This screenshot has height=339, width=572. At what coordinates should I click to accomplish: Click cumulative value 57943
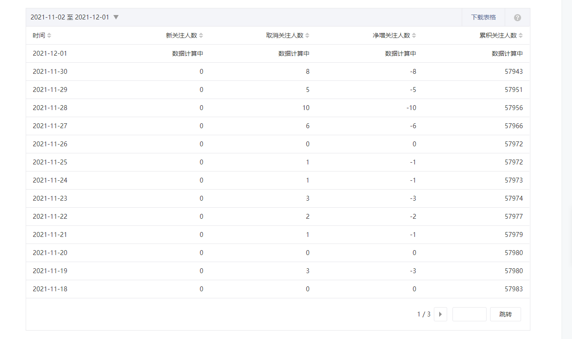[x=514, y=72]
